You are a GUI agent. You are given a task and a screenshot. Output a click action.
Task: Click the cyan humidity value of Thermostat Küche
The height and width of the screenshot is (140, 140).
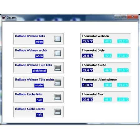point(108,70)
